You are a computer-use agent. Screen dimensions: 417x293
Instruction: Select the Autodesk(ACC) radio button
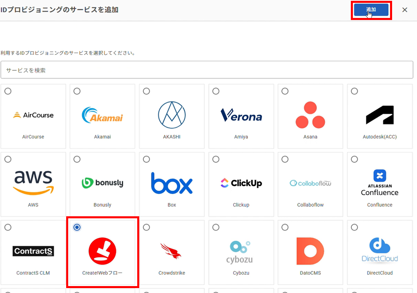(354, 91)
